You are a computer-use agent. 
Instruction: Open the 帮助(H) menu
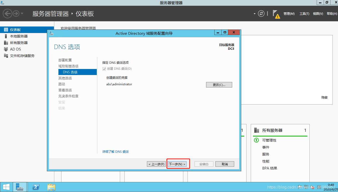click(x=332, y=14)
